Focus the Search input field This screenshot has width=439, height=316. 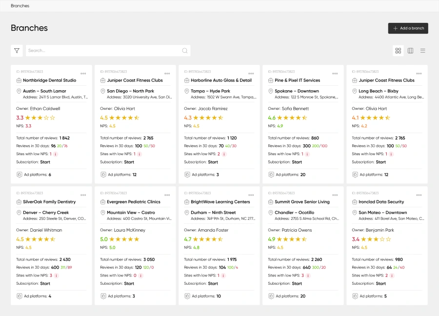[103, 51]
